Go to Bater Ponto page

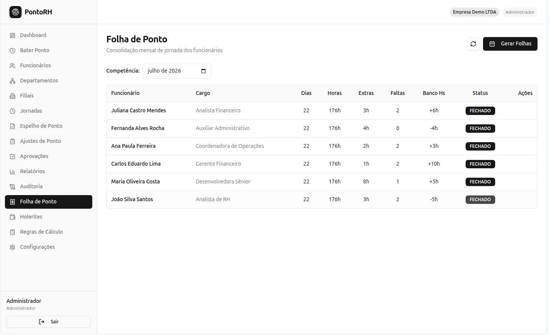[x=48, y=50]
